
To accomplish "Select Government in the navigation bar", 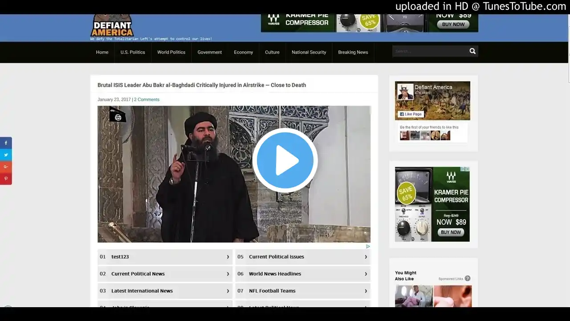I will (x=210, y=52).
